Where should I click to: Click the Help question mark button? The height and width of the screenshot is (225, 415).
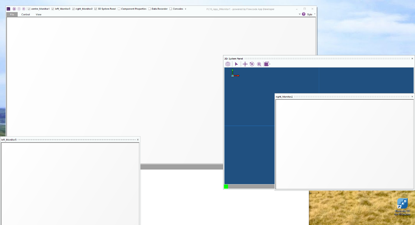click(x=303, y=14)
